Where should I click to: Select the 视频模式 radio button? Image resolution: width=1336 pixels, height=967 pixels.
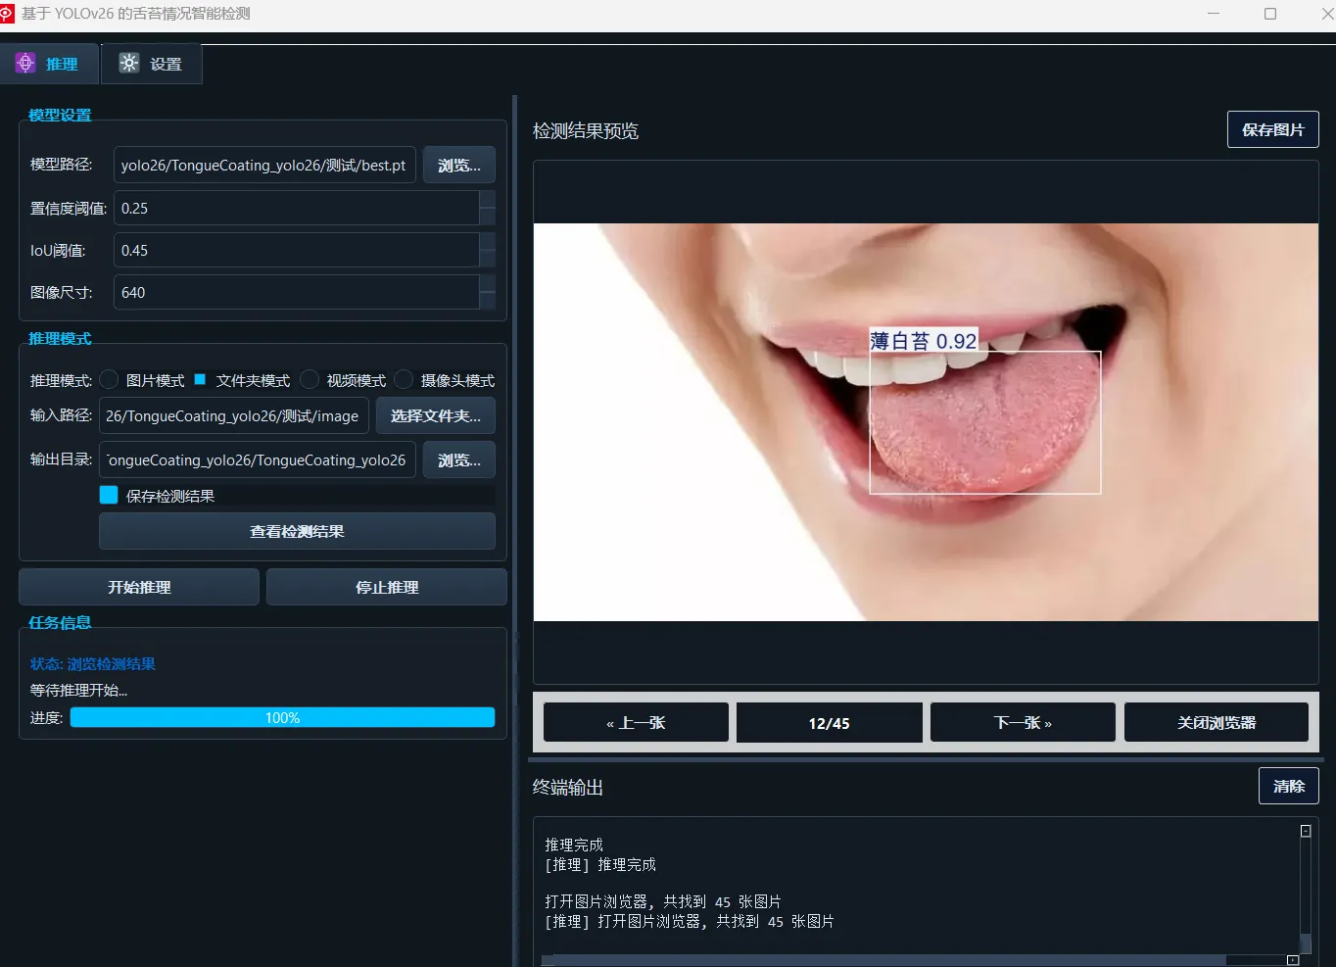310,380
